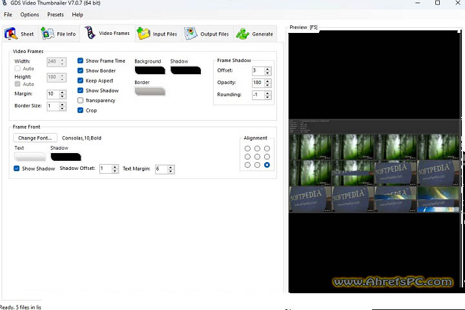Image resolution: width=465 pixels, height=310 pixels.
Task: Click the Border Size spinner arrows
Action: [62, 106]
